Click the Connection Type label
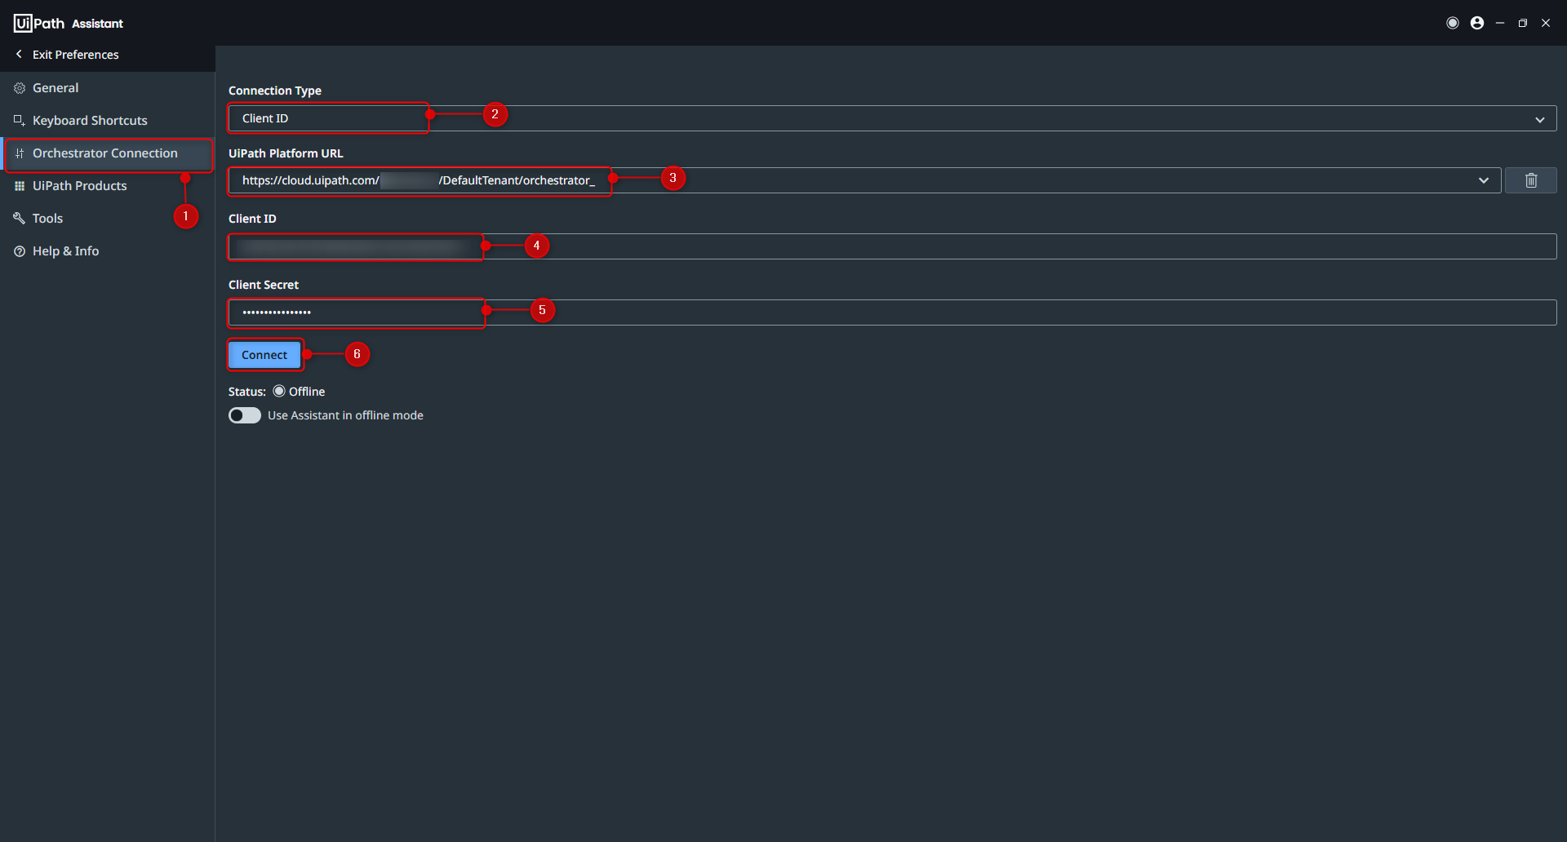The image size is (1567, 842). point(275,91)
